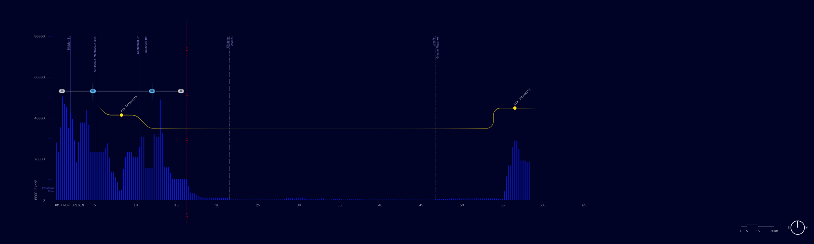Select the 500 route badge nearest the 1 hr line

(181, 91)
